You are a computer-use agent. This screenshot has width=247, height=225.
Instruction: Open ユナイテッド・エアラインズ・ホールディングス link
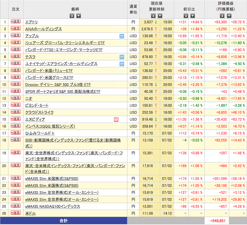61,64
